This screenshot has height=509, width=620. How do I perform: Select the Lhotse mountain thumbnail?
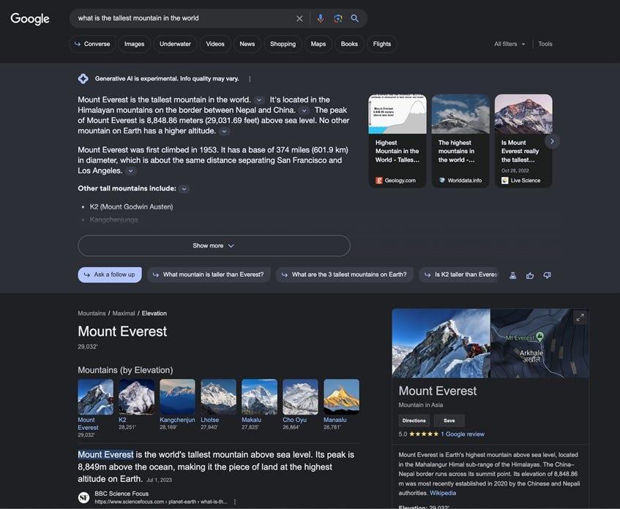pyautogui.click(x=218, y=397)
